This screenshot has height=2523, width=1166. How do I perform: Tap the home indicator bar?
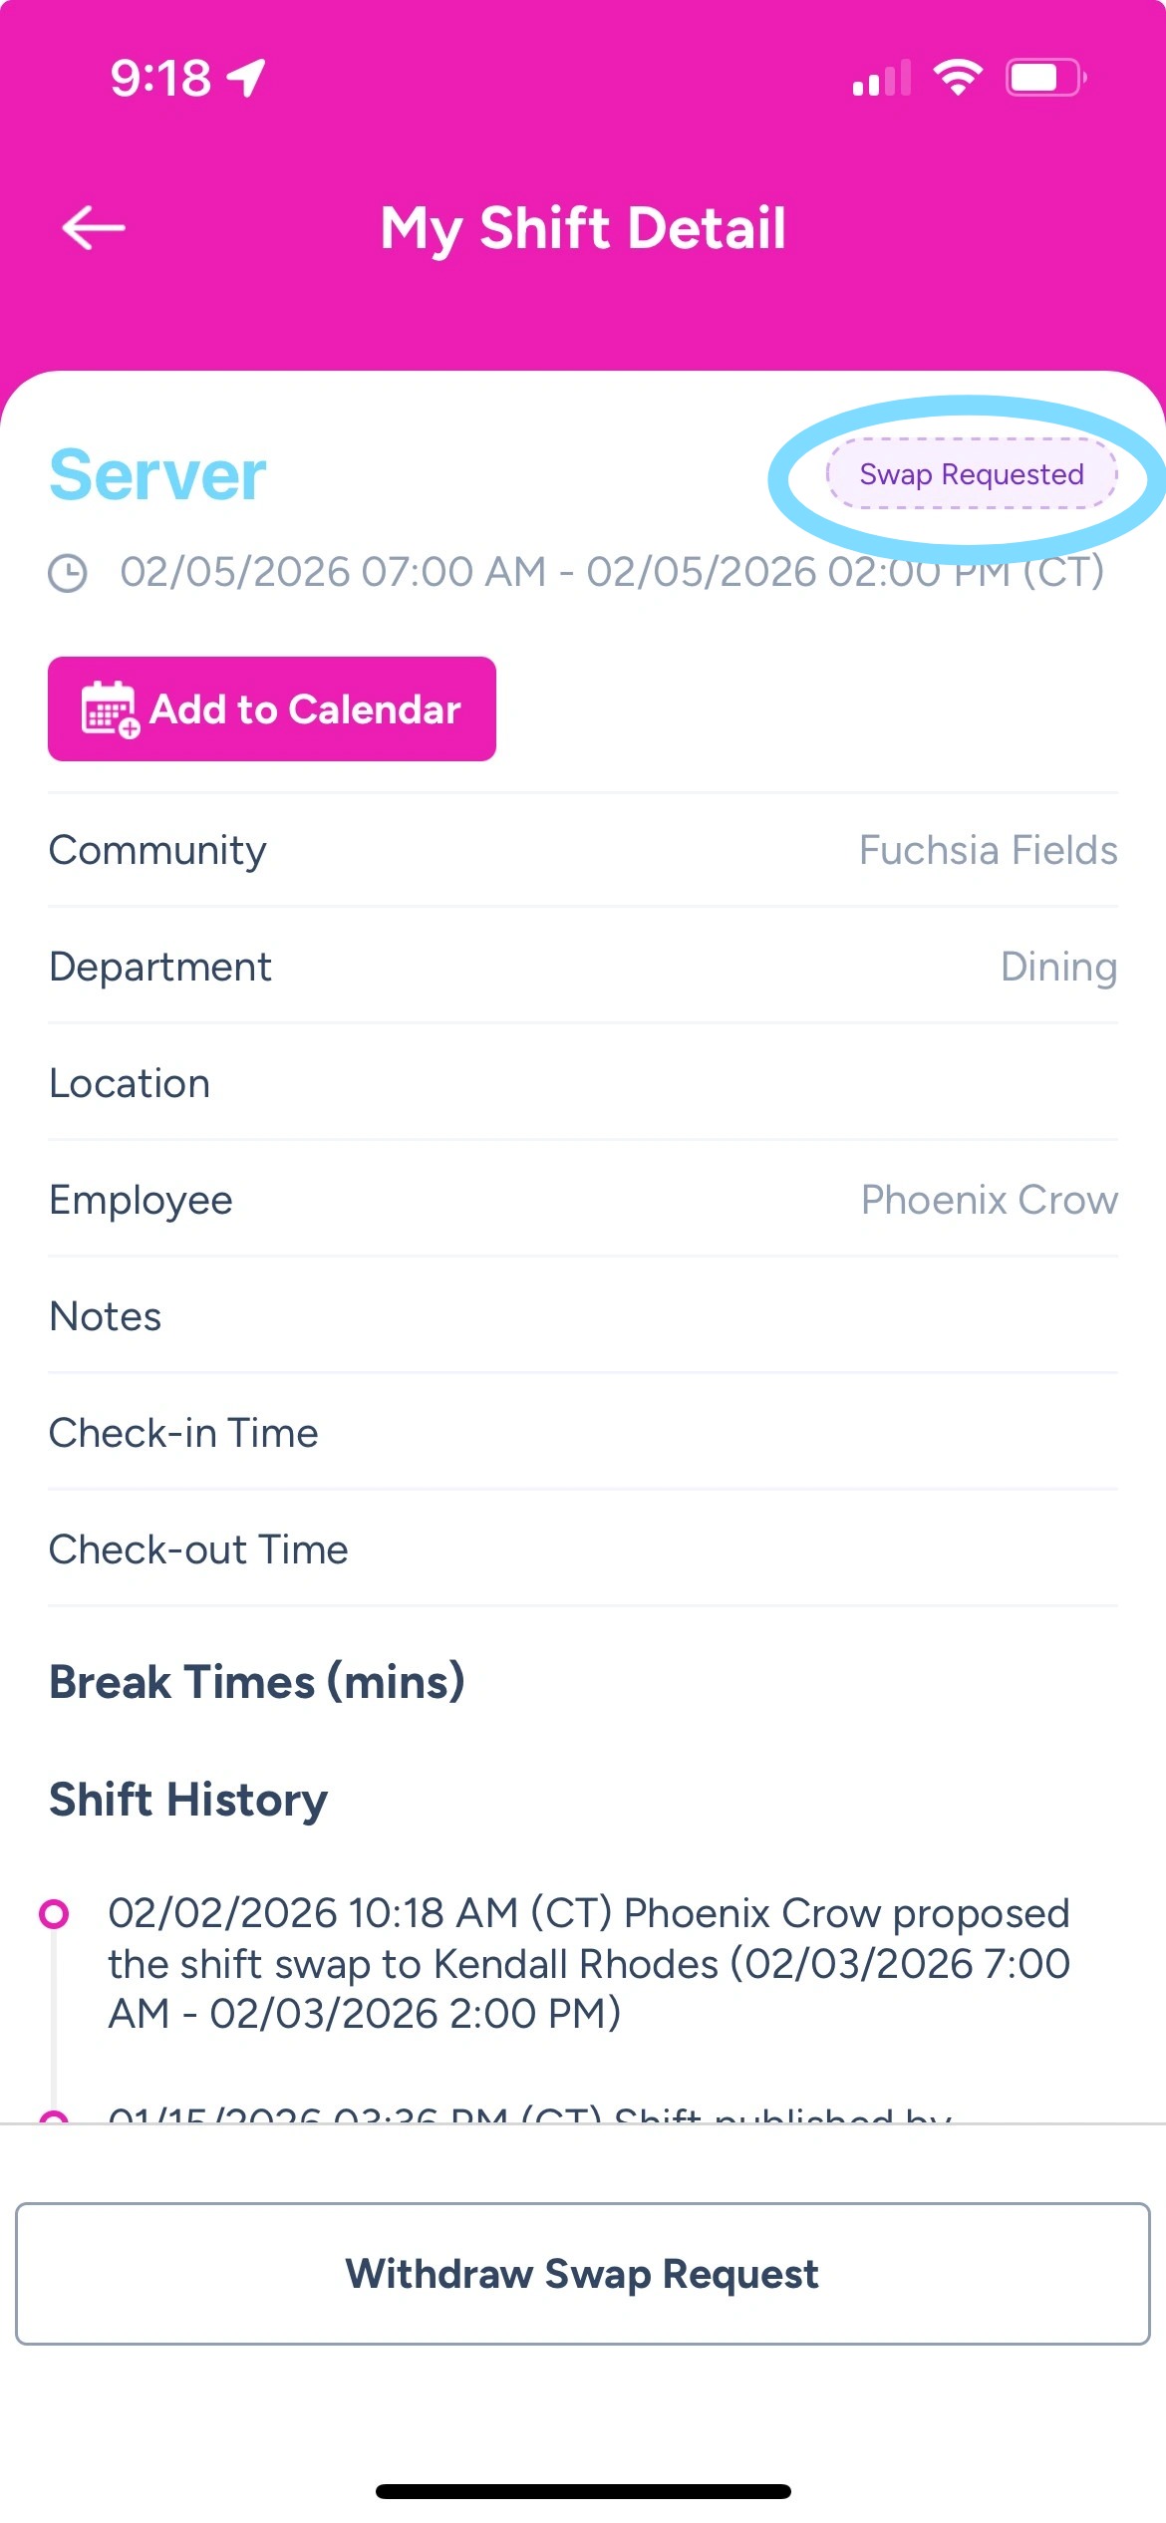pos(583,2491)
